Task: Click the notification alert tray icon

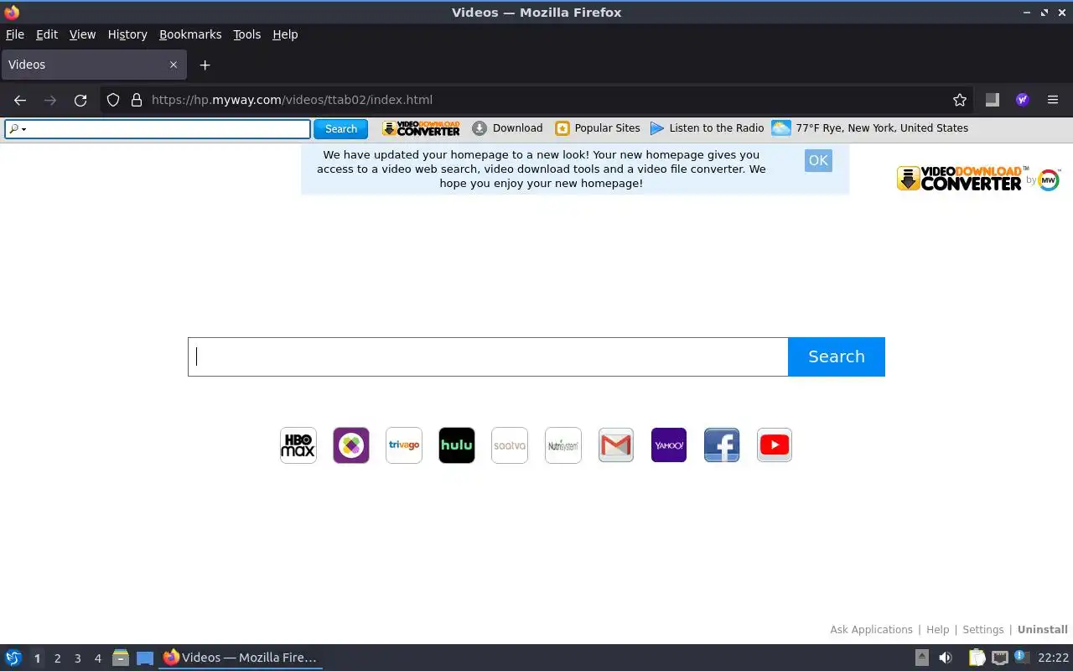Action: (x=1021, y=657)
